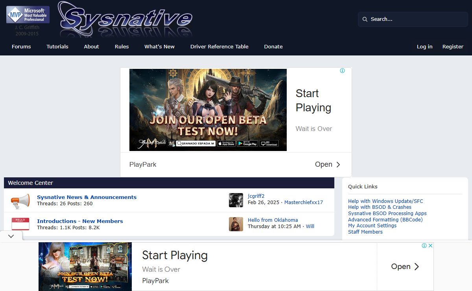Open Driver Reference Table
Screen dimensions: 472x291
point(219,46)
